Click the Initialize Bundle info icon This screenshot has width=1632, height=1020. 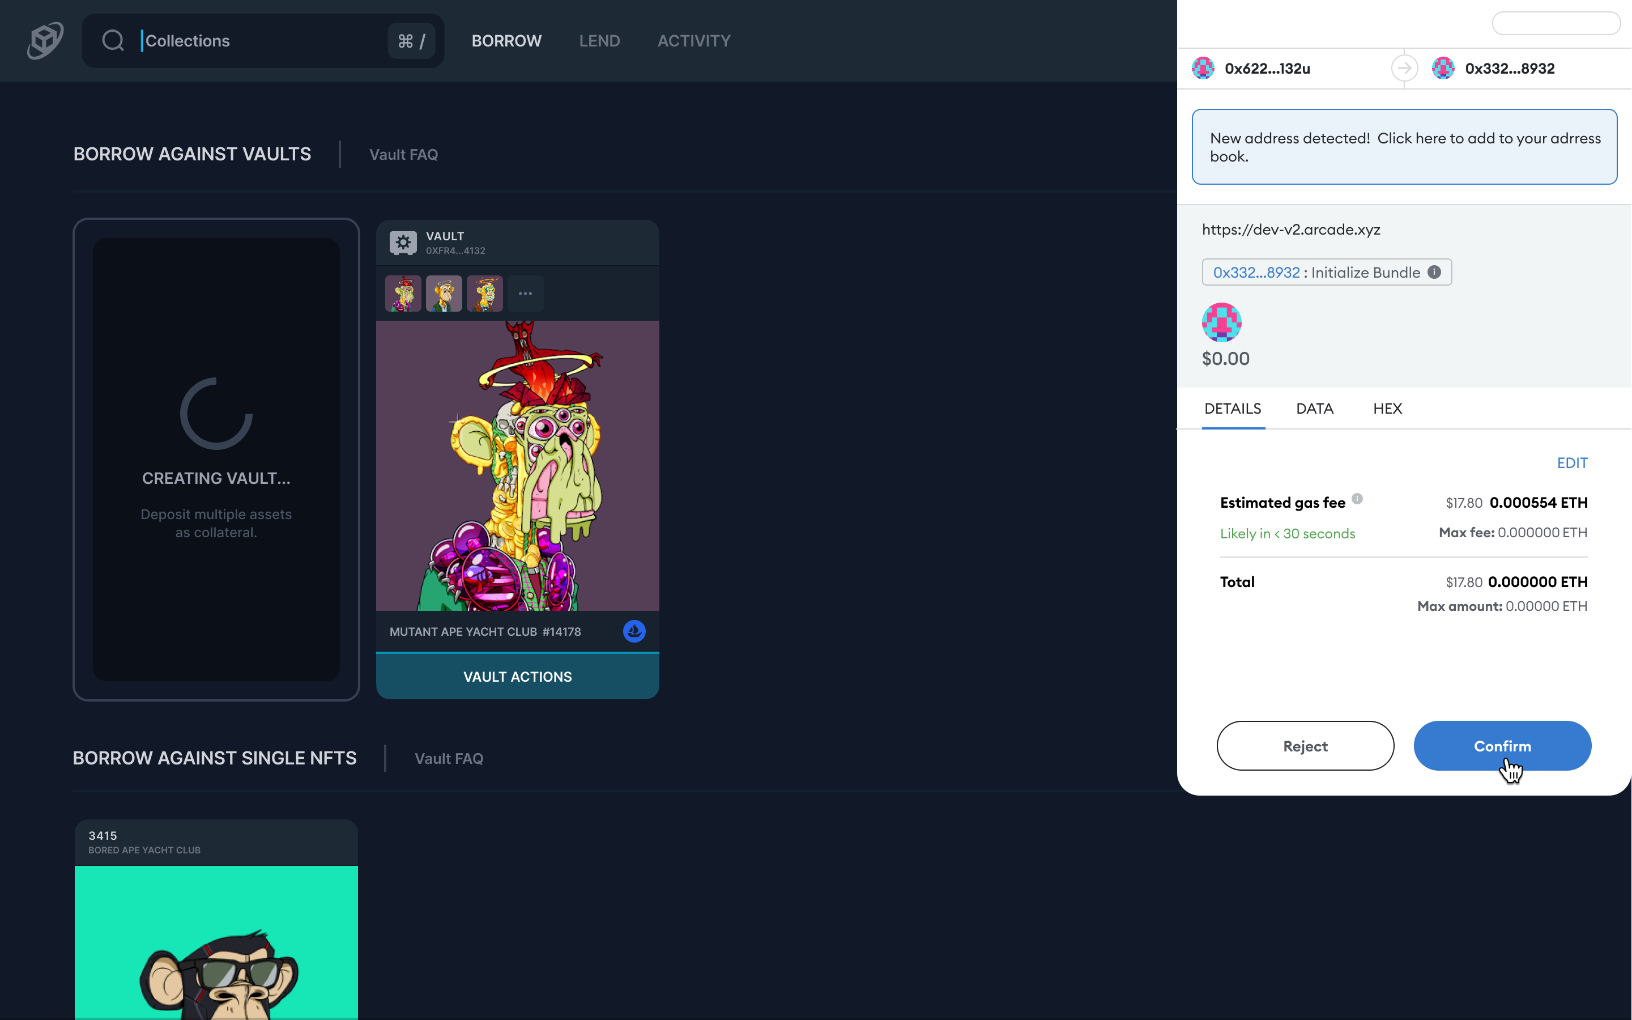coord(1434,272)
